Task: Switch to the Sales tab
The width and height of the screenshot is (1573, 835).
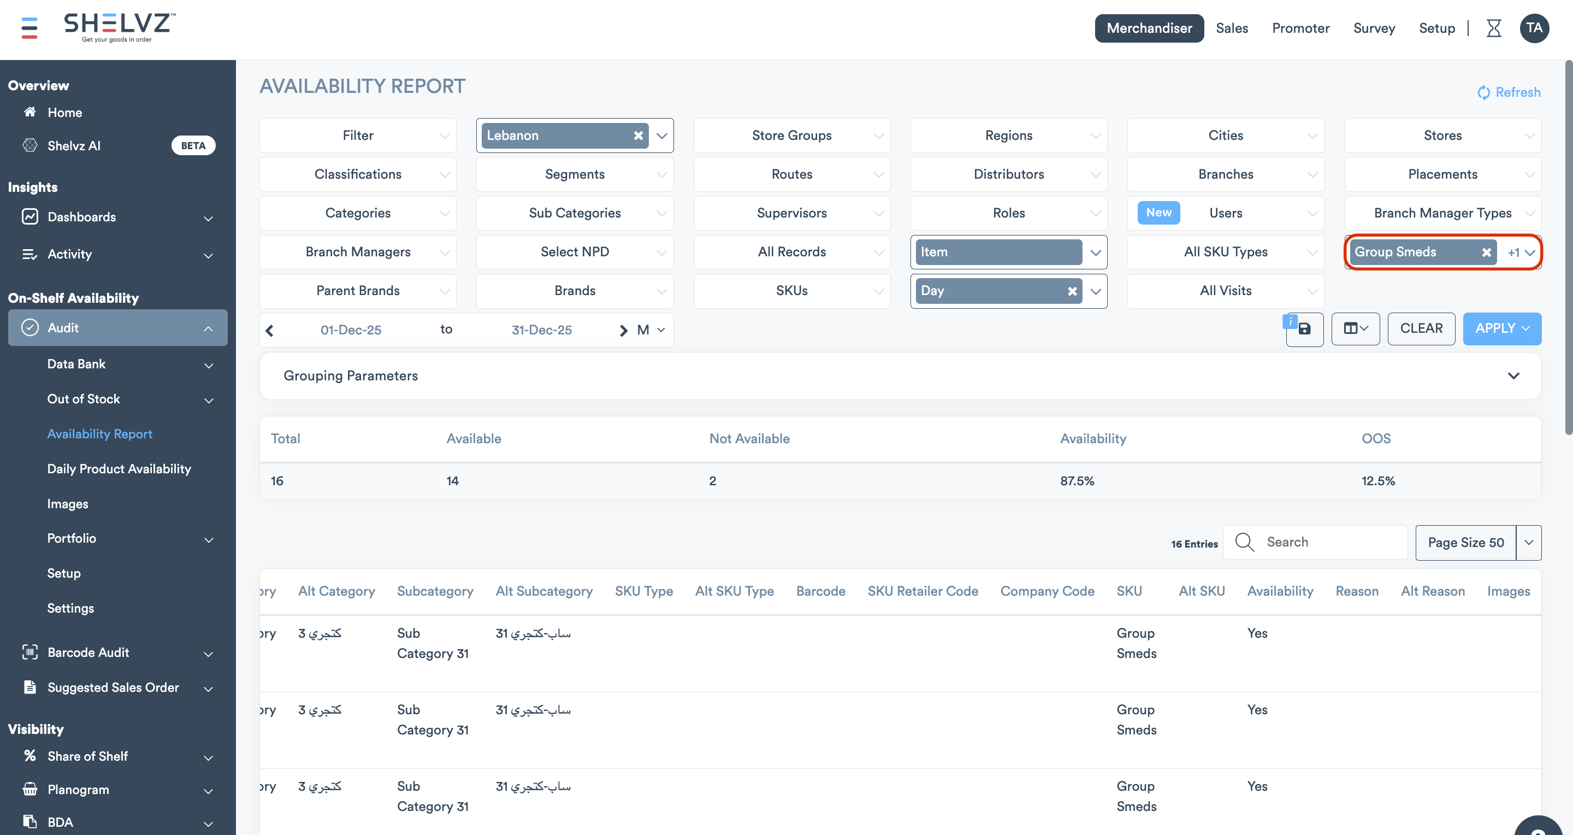Action: tap(1232, 28)
